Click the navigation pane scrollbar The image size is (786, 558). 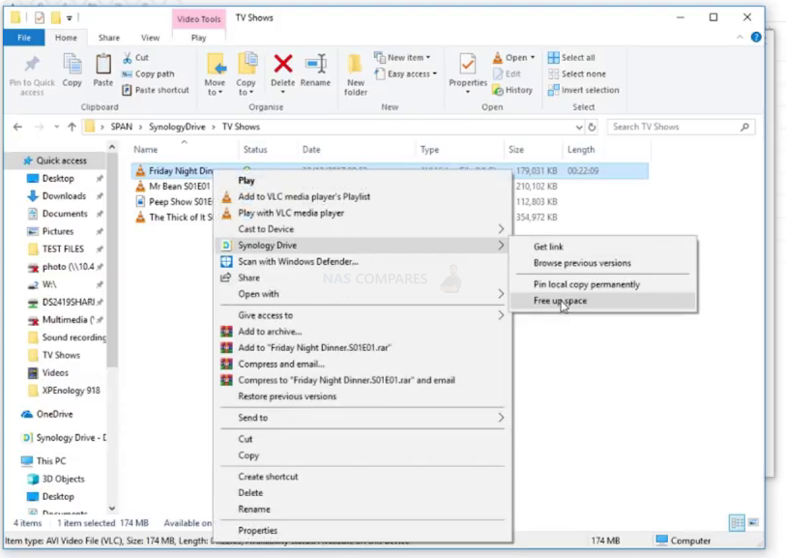point(112,261)
